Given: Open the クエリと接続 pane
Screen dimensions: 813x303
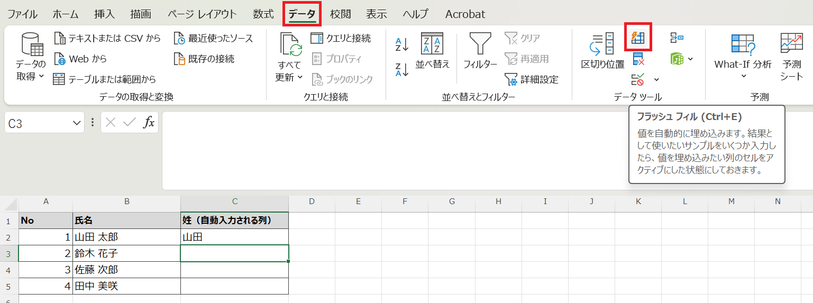Looking at the screenshot, I should pyautogui.click(x=341, y=38).
